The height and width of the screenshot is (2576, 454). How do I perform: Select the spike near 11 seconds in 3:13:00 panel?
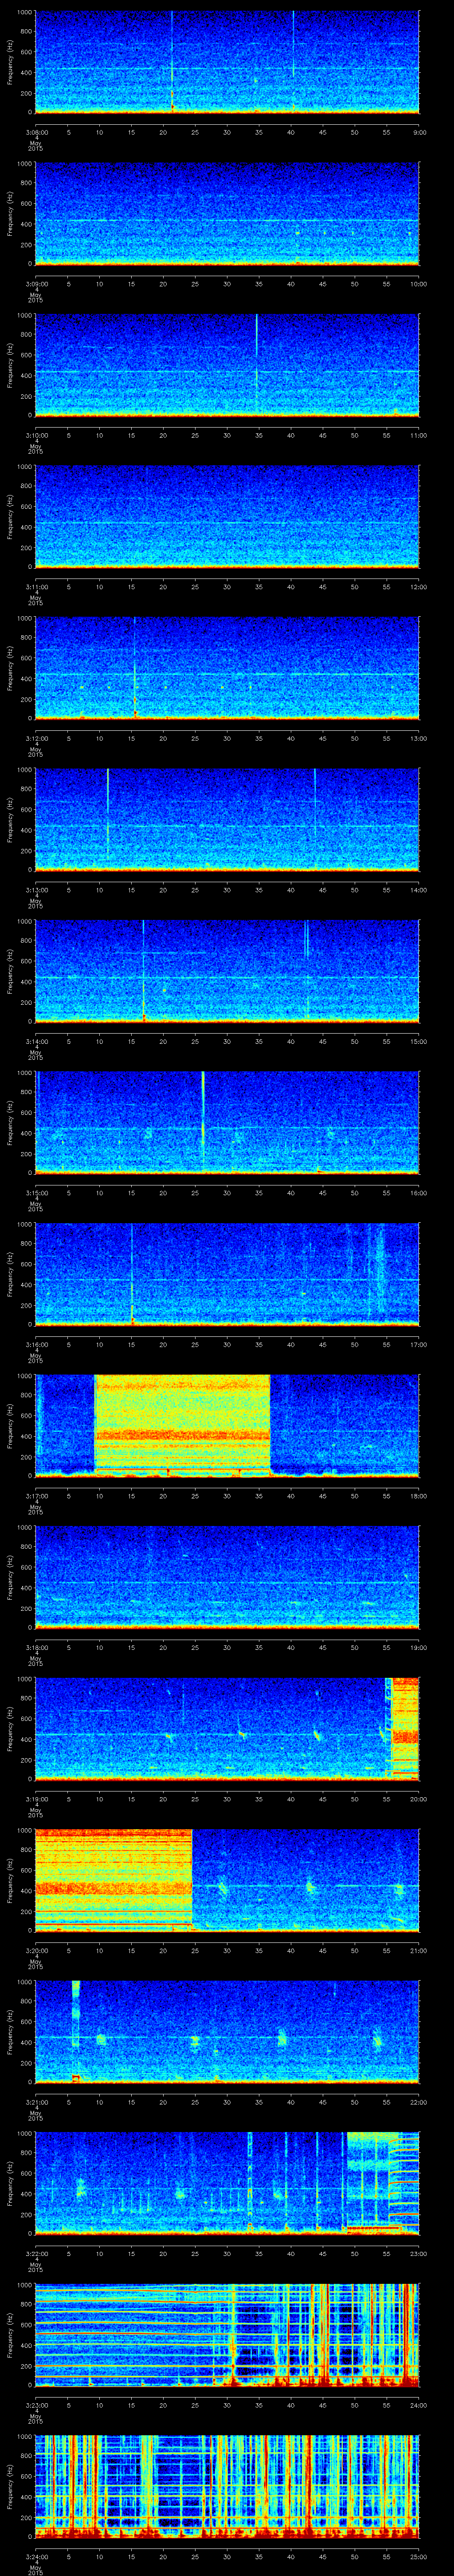click(x=108, y=812)
